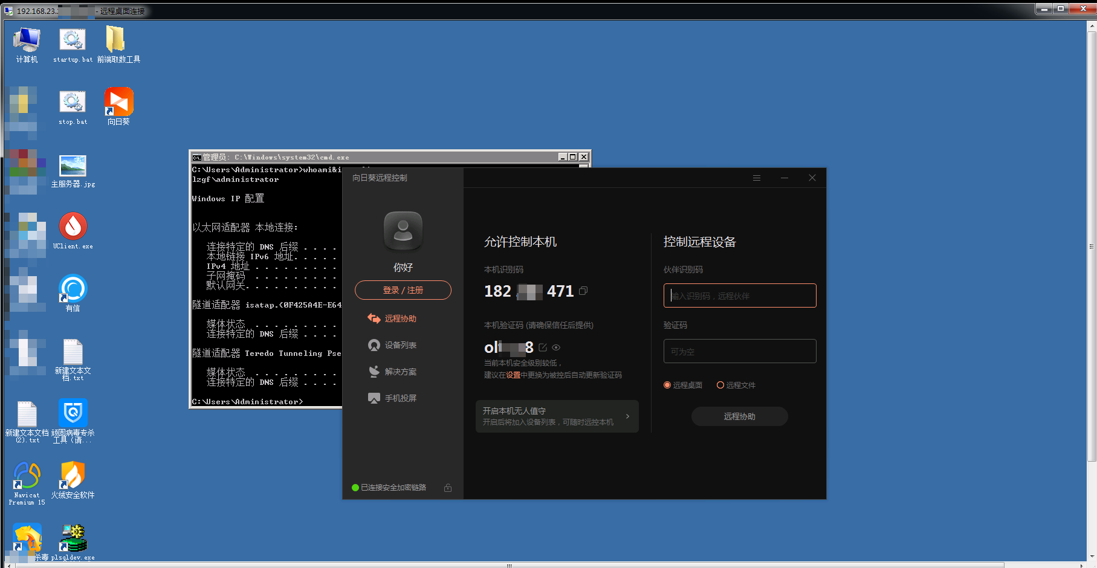1097x568 pixels.
Task: Copy the local device ID code
Action: [x=583, y=291]
